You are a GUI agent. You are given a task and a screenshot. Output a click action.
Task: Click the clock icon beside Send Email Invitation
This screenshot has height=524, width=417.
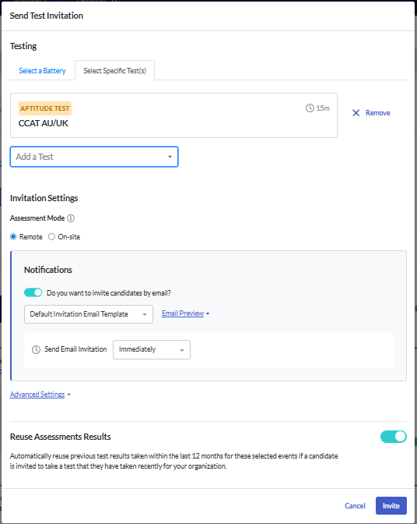point(36,349)
